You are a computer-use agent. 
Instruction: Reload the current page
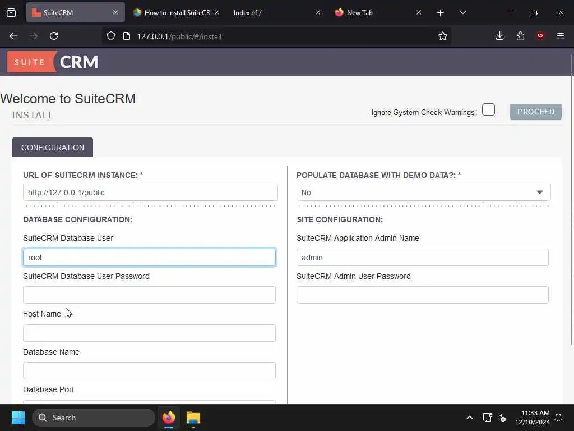(54, 36)
